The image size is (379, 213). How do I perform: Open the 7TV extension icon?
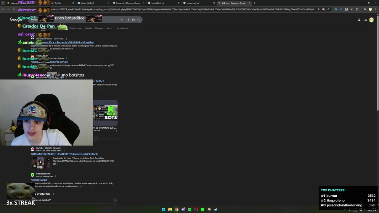(335, 9)
